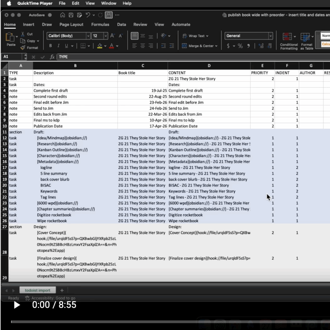Image resolution: width=330 pixels, height=330 pixels.
Task: Open the red font color swatch
Action: [x=112, y=46]
